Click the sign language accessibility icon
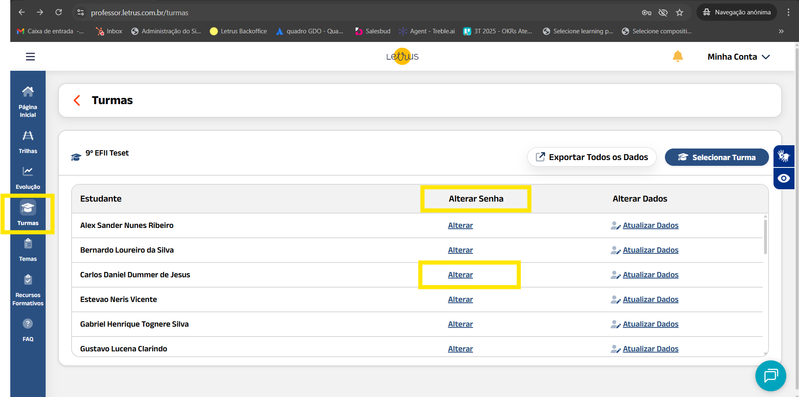This screenshot has height=397, width=799. 784,156
